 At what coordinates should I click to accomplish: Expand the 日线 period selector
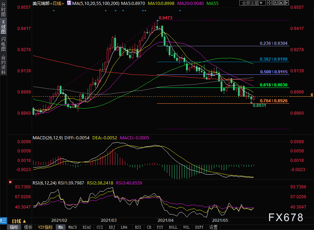[19, 221]
